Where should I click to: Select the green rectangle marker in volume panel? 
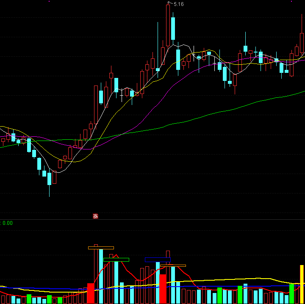pyautogui.click(x=116, y=260)
